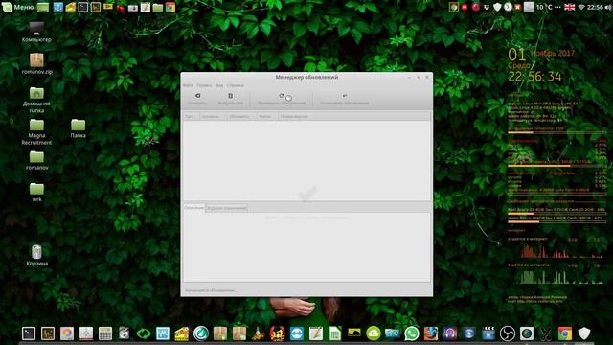Switch to the Журнал изменений tab
This screenshot has height=345, width=613.
tap(227, 208)
